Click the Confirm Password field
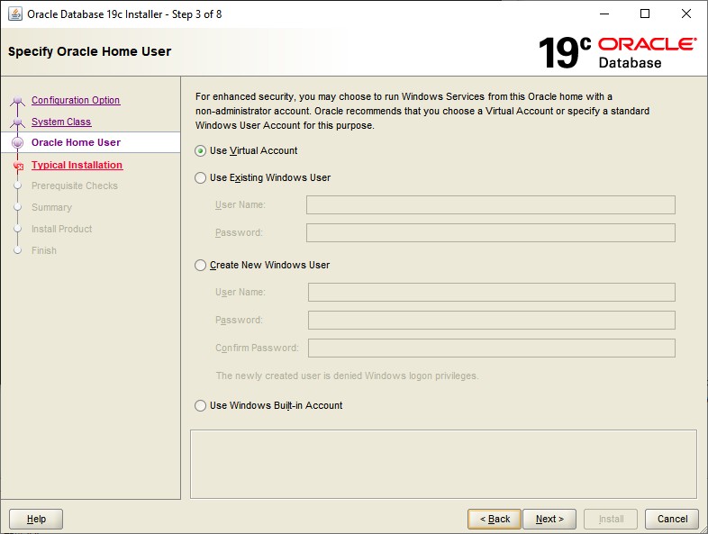The height and width of the screenshot is (534, 708). [492, 348]
